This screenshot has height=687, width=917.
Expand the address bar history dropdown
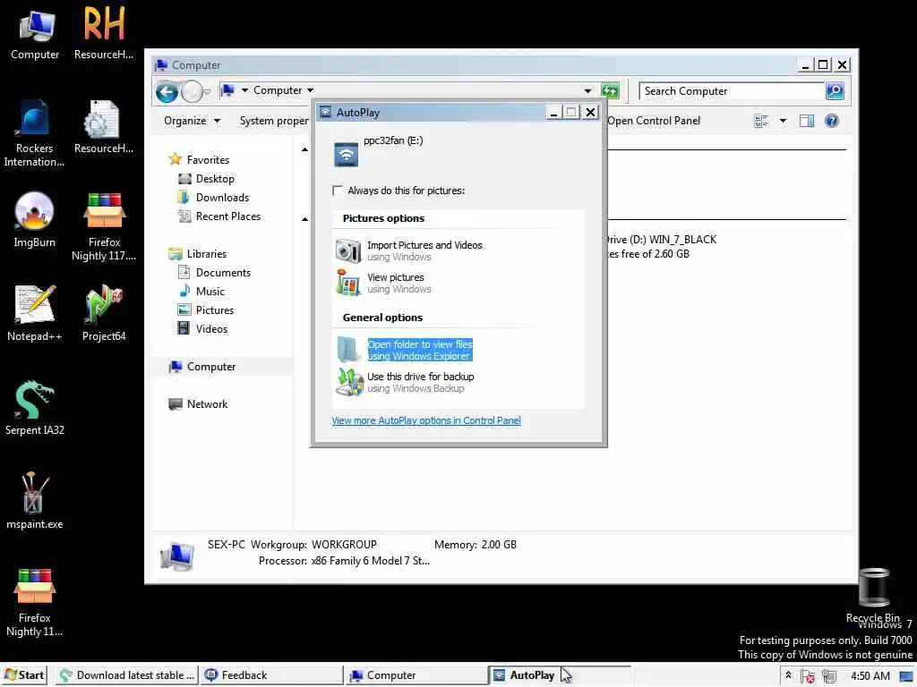pos(587,90)
